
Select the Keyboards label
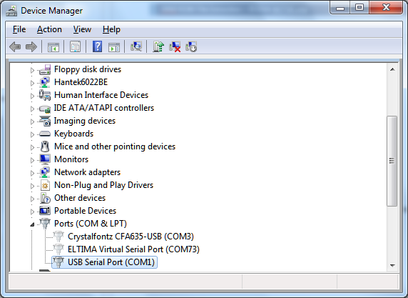(73, 134)
